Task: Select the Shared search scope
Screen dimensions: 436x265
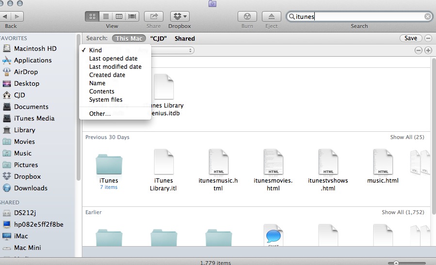Action: [x=185, y=38]
